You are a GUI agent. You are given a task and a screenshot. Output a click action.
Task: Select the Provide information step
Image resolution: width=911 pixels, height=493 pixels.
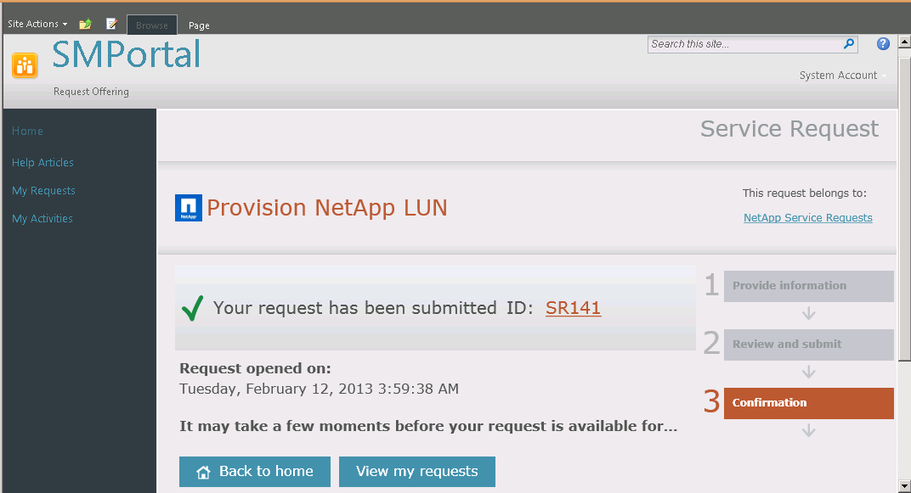click(x=808, y=286)
